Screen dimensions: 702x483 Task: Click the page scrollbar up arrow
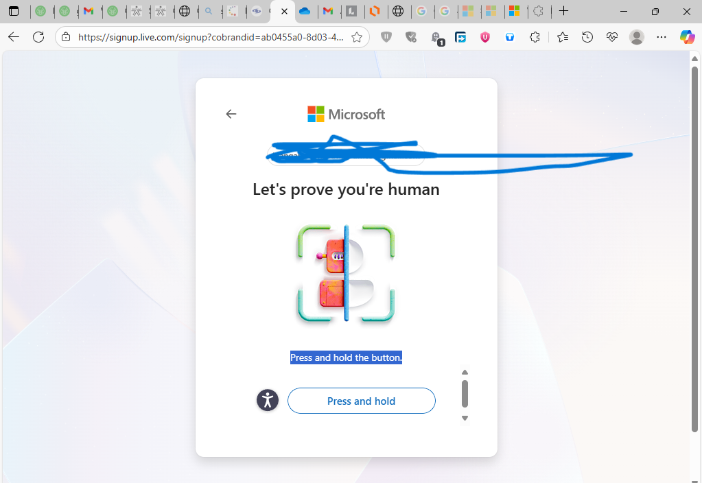tap(694, 58)
